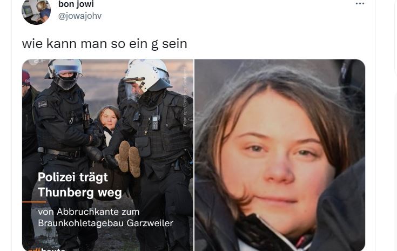
Task: Click the soles of the carried person's boots
Action: [x=130, y=158]
